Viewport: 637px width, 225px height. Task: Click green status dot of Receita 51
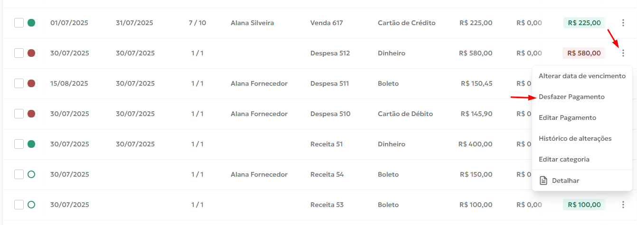(x=31, y=144)
